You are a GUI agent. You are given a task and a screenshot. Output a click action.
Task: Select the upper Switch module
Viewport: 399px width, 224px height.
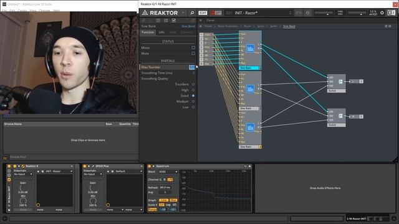tap(337, 83)
